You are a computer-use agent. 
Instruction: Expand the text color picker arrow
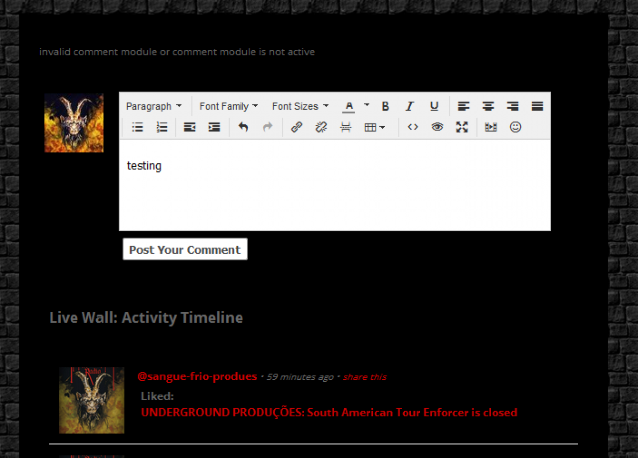[x=367, y=106]
